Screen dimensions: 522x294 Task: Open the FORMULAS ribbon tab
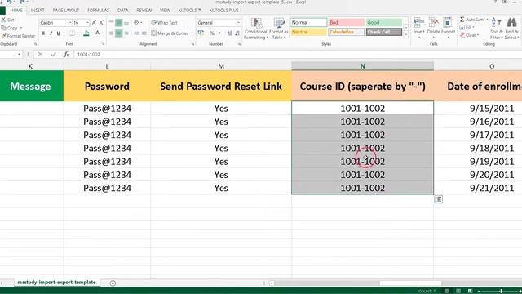tap(98, 11)
